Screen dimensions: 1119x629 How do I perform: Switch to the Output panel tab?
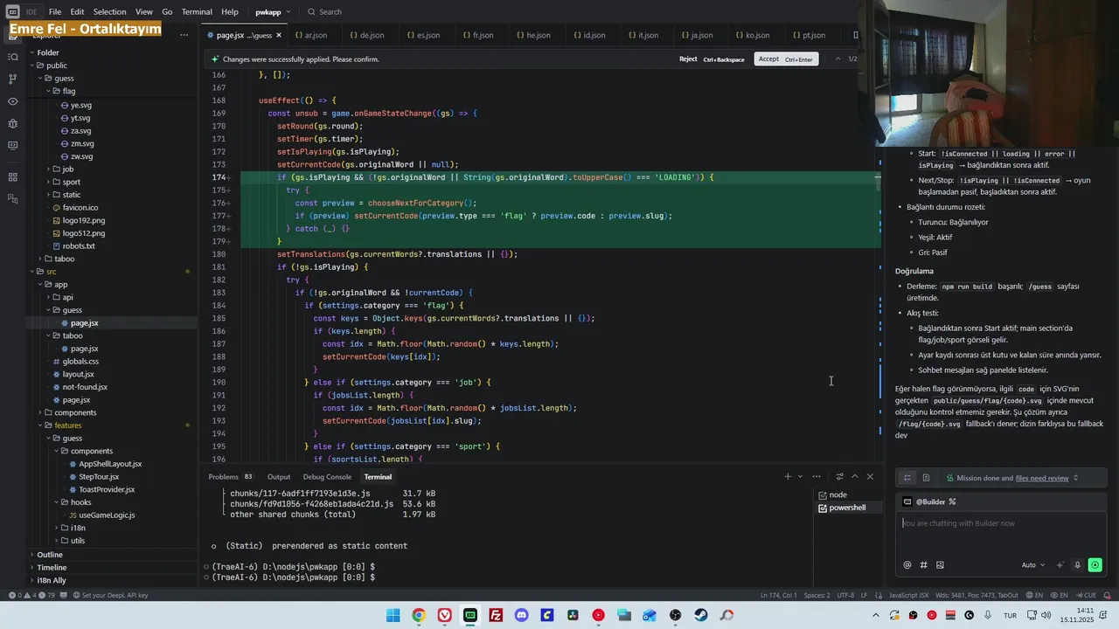279,477
